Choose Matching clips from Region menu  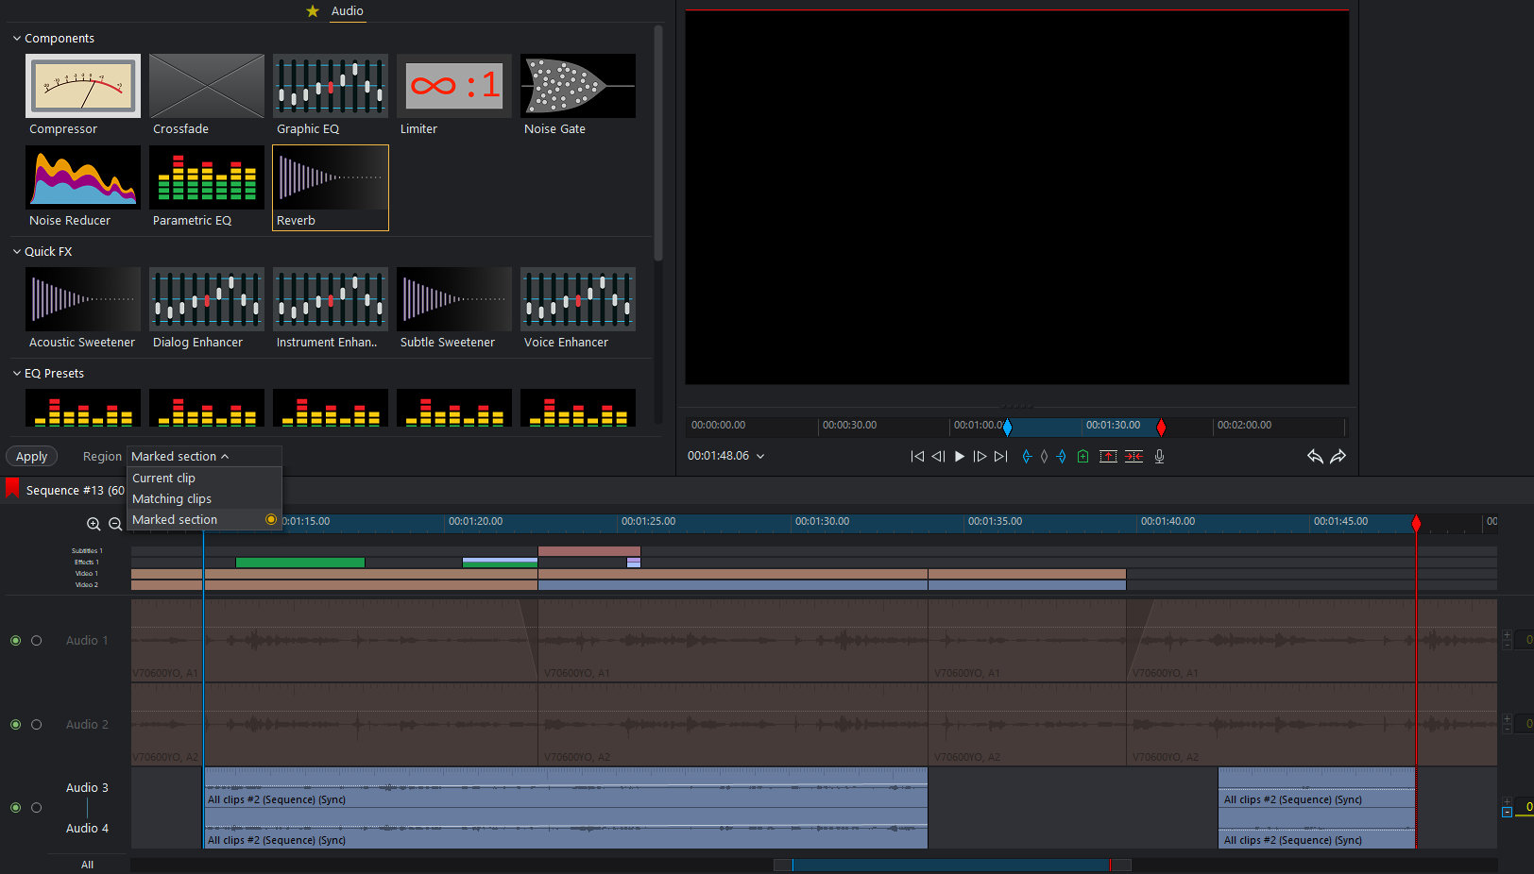[x=204, y=499]
